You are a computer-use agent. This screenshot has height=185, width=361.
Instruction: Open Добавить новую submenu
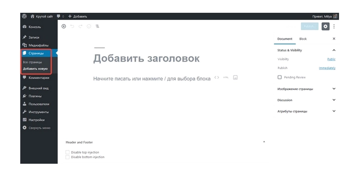point(35,69)
